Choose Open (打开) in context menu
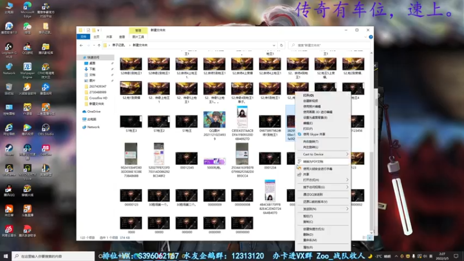Image resolution: width=464 pixels, height=261 pixels. pyautogui.click(x=323, y=95)
